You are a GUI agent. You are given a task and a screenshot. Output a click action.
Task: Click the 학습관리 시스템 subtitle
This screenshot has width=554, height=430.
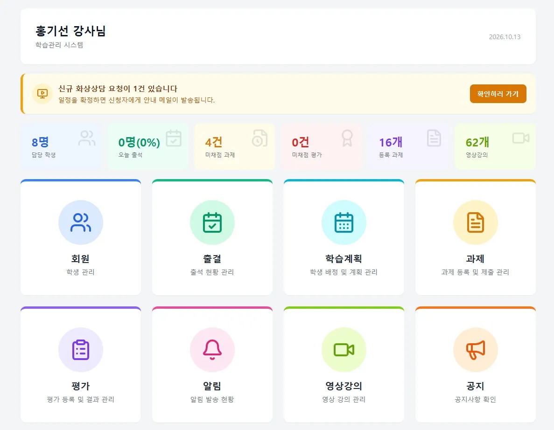click(x=59, y=45)
